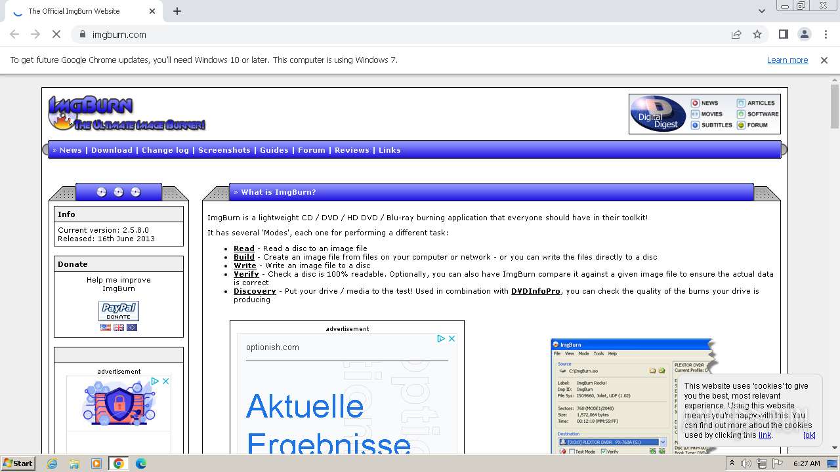Open Digital Digest SOFTWARE

(x=758, y=114)
